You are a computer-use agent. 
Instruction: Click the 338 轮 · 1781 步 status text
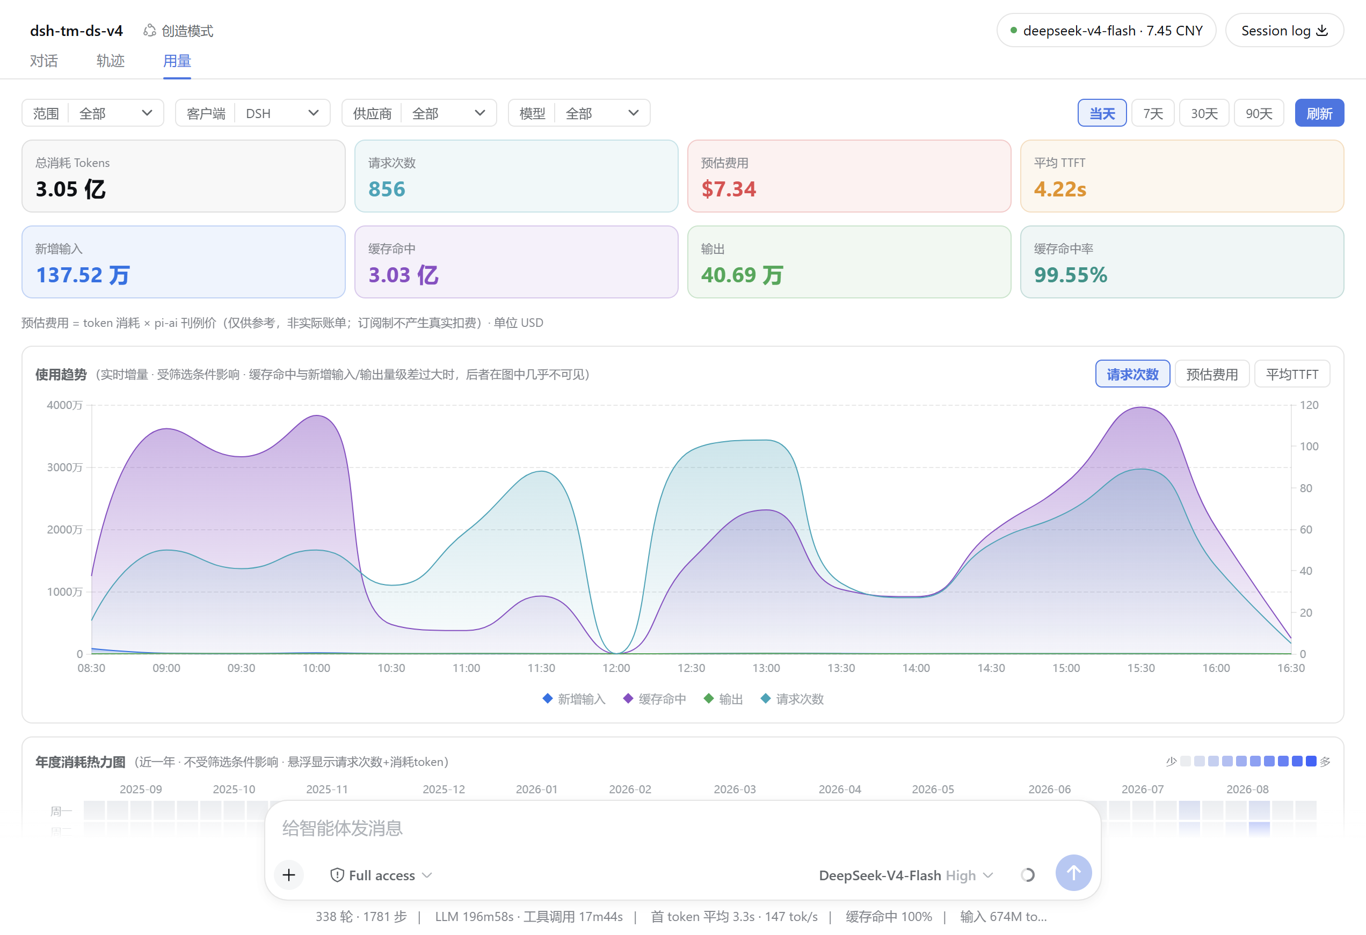coord(361,916)
